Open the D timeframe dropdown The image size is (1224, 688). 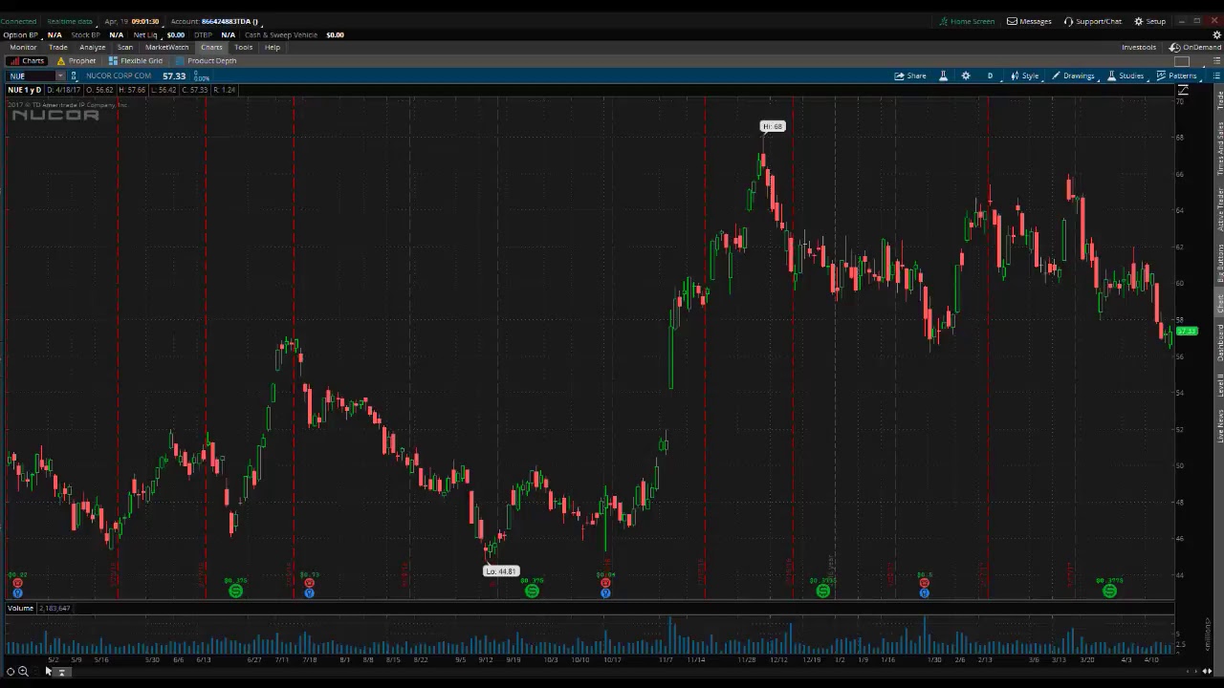click(x=990, y=75)
